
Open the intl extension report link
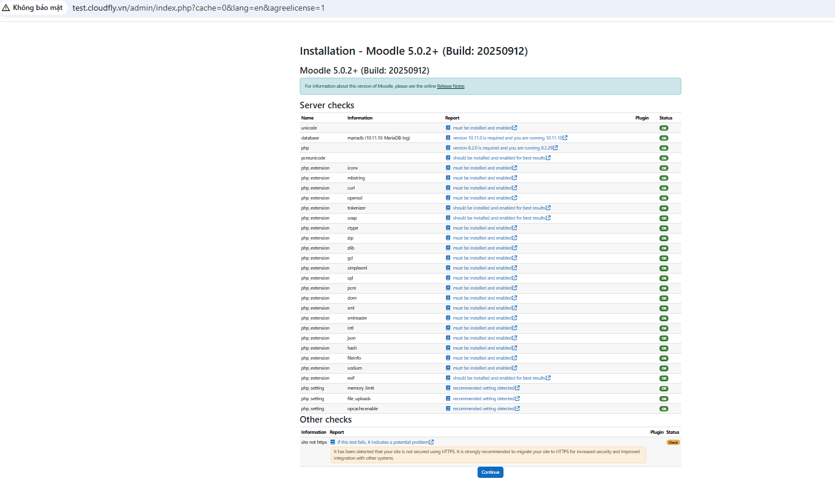click(x=482, y=328)
